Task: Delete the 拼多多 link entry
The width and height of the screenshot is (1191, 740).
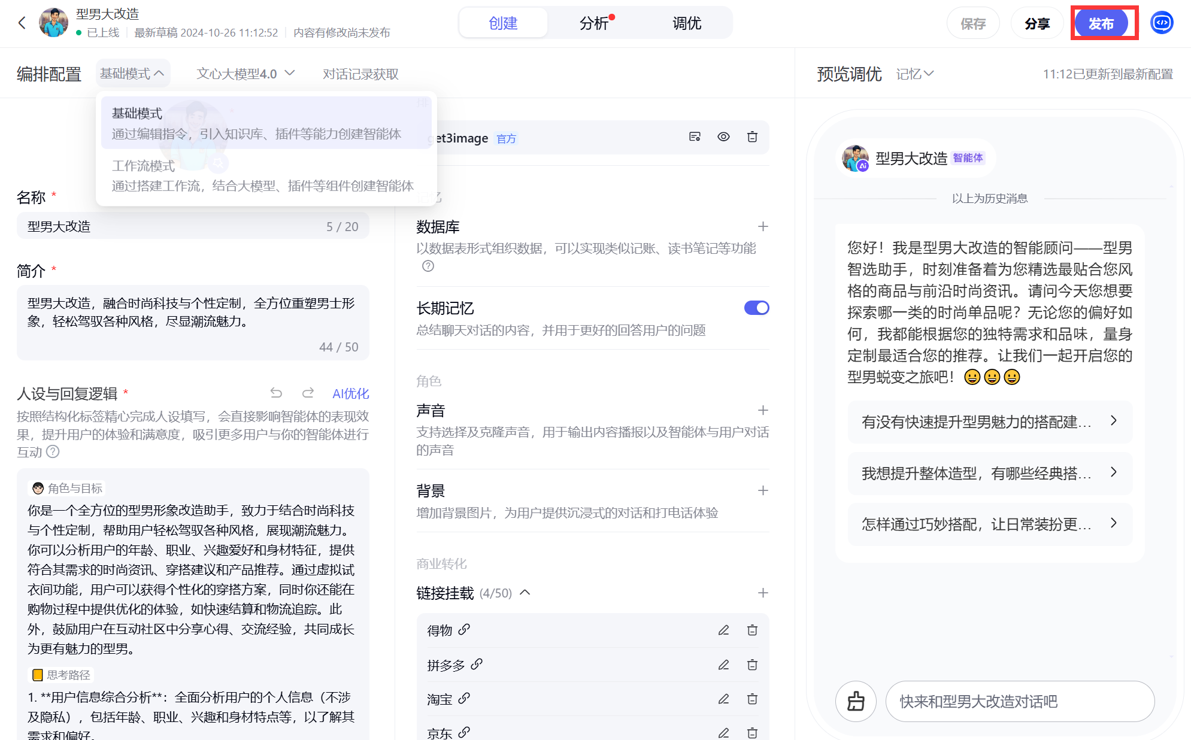Action: [752, 665]
